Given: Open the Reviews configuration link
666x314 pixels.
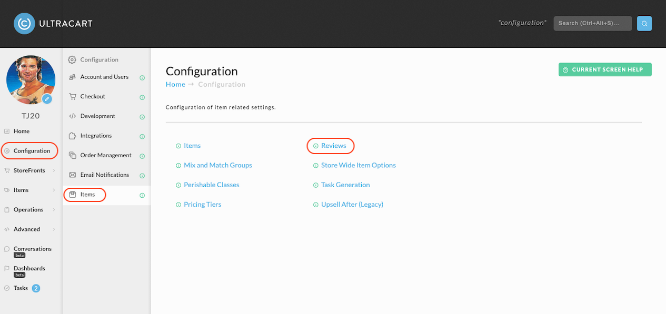Looking at the screenshot, I should 334,146.
